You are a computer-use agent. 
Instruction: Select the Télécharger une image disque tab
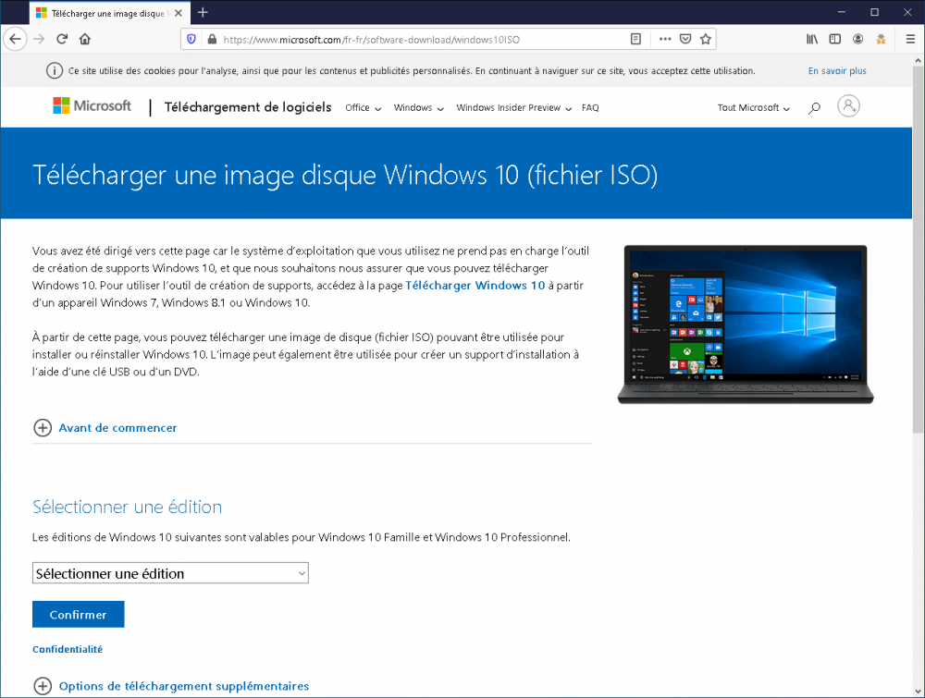tap(109, 13)
